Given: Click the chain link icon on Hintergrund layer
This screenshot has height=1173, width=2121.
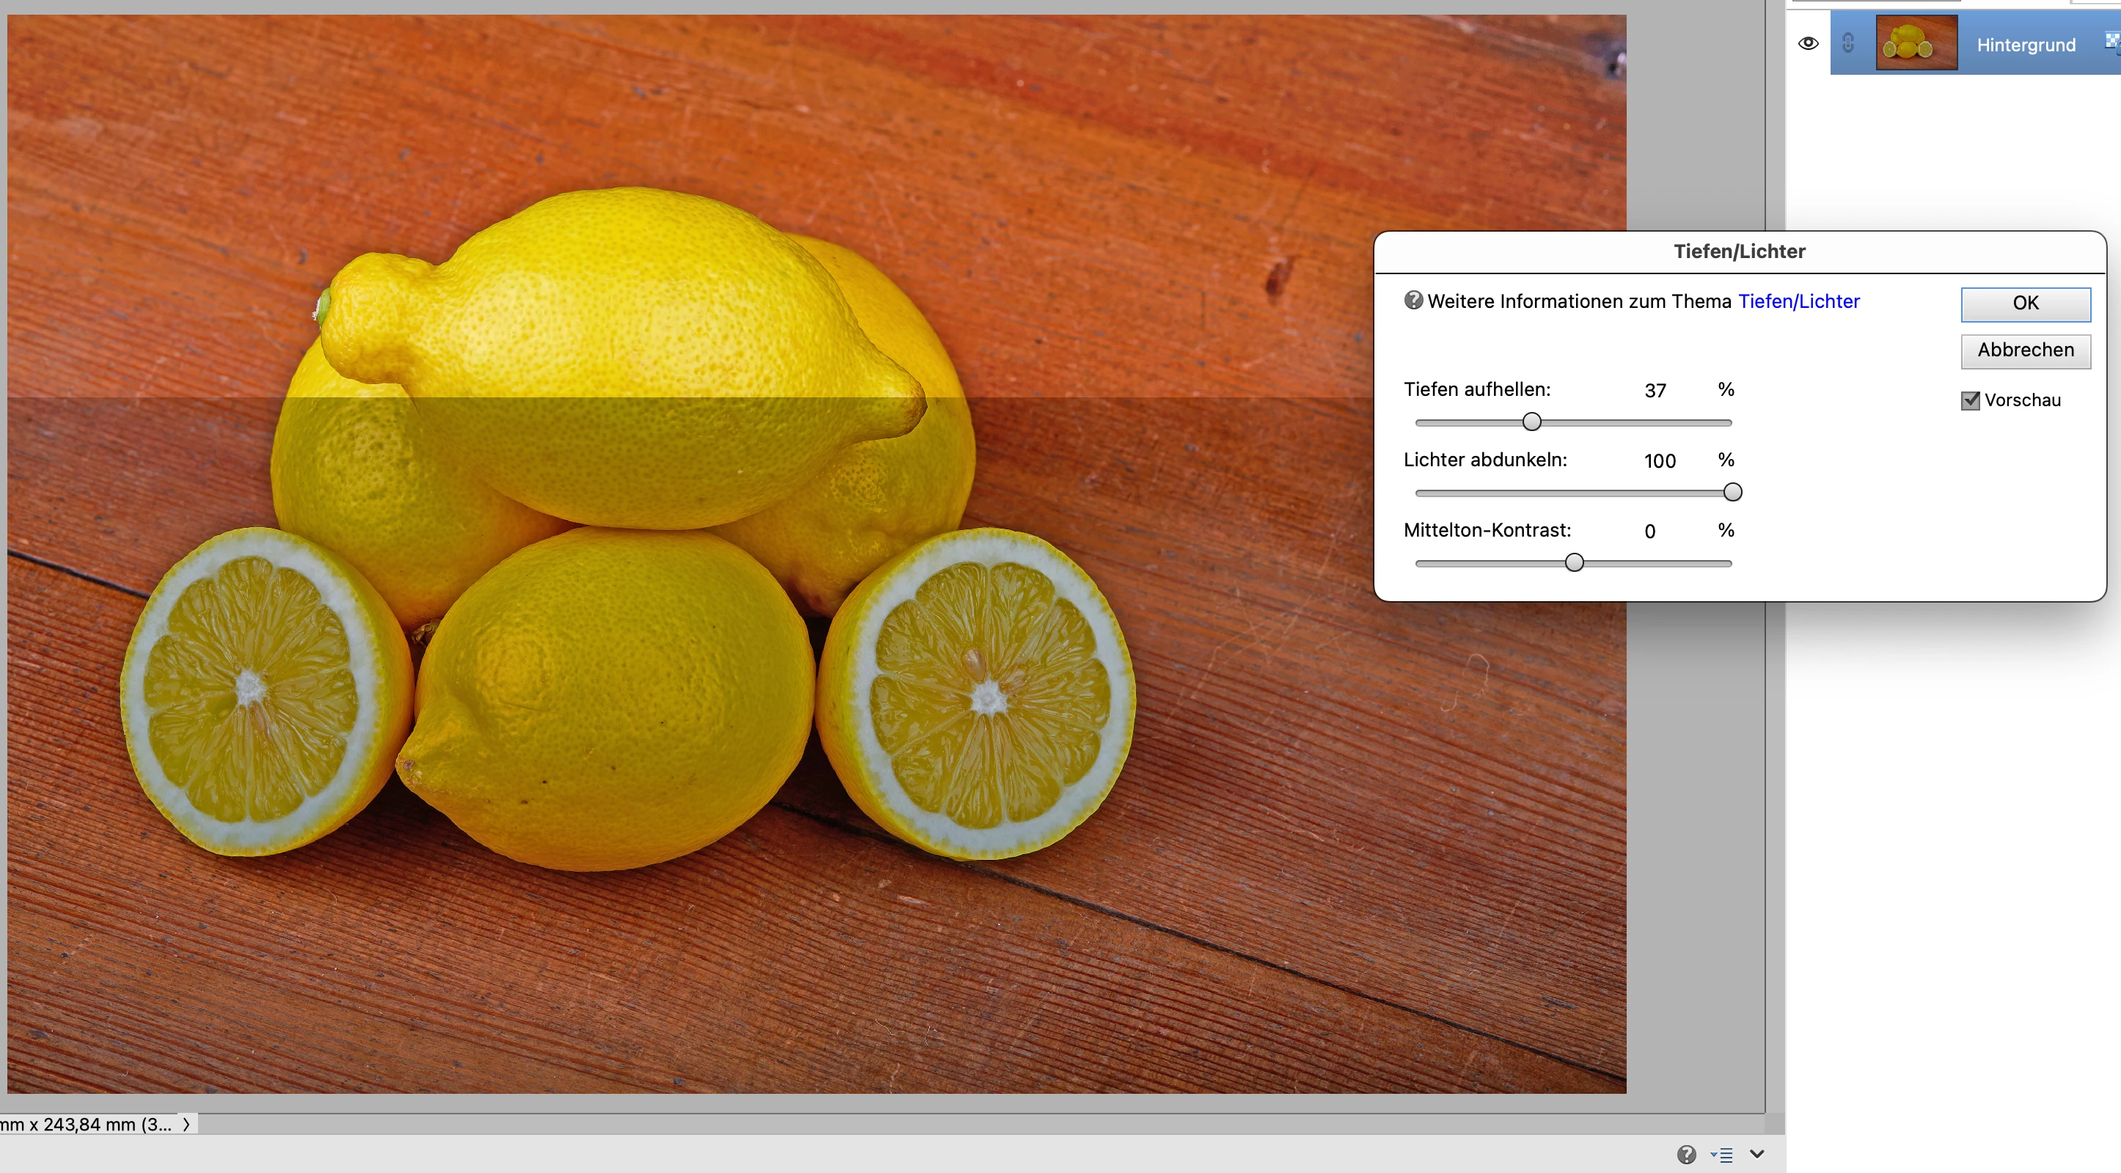Looking at the screenshot, I should (1847, 43).
